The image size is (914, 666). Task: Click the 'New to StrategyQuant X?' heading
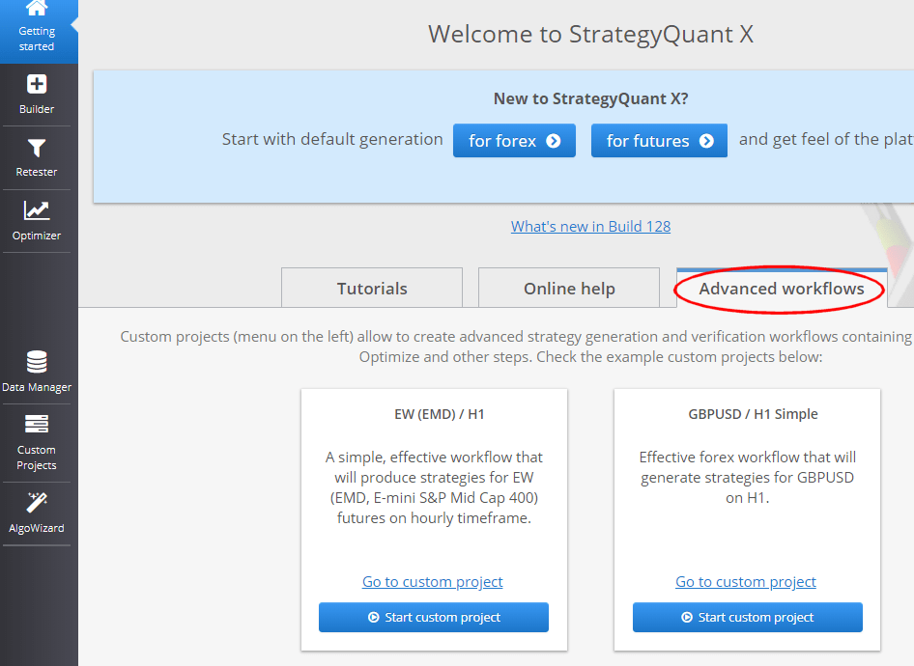tap(590, 99)
